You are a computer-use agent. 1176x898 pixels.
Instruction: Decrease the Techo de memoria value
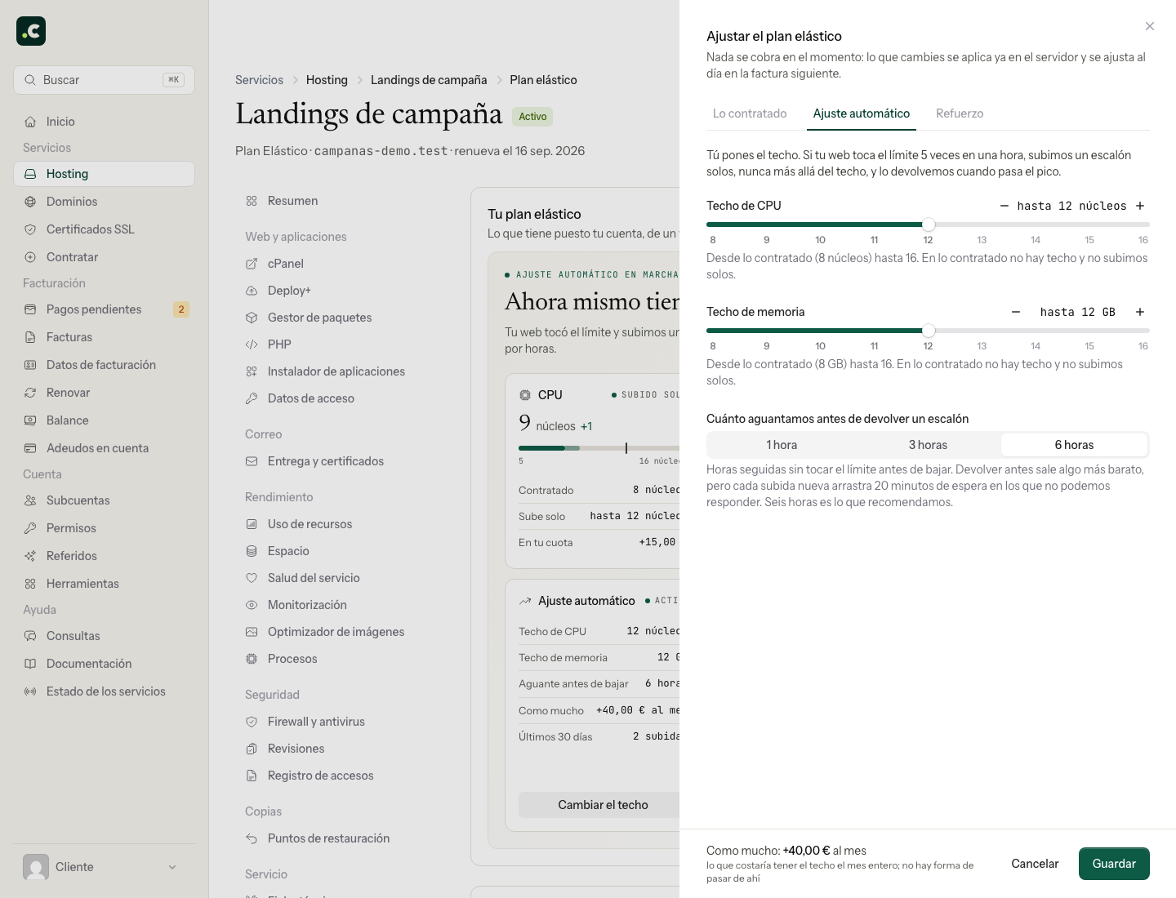click(x=1016, y=312)
